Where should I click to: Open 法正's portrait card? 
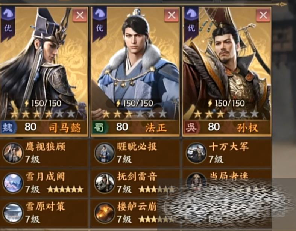point(135,72)
